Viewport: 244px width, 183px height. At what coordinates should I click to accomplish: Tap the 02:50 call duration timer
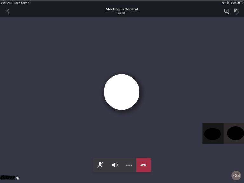(122, 13)
